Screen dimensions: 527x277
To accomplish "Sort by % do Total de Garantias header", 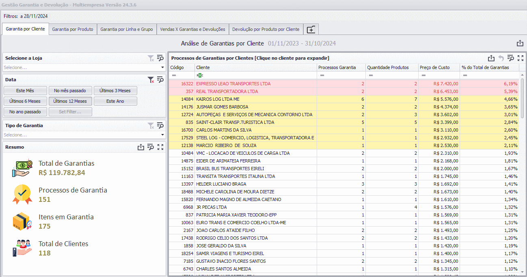I will coord(490,67).
